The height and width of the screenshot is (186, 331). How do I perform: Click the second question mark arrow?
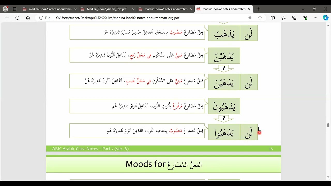224,118
